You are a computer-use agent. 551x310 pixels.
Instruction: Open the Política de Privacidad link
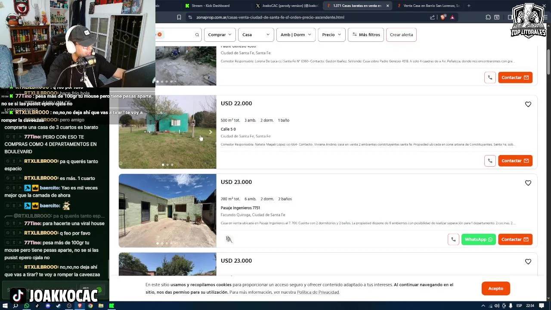[x=318, y=292]
